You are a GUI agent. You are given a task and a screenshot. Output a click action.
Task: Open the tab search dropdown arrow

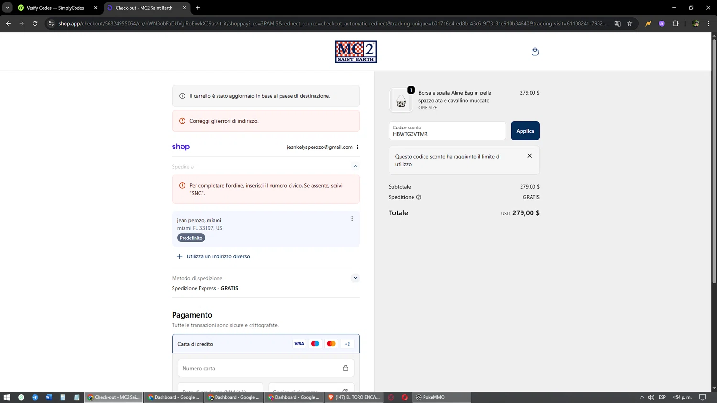pos(7,8)
